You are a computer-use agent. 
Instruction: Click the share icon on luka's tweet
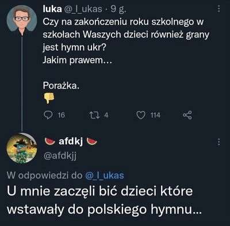187,115
